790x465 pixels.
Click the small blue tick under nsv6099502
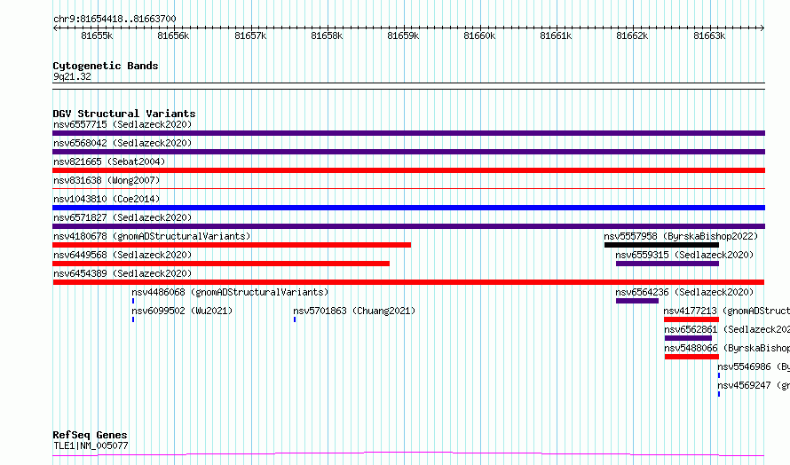[x=133, y=319]
